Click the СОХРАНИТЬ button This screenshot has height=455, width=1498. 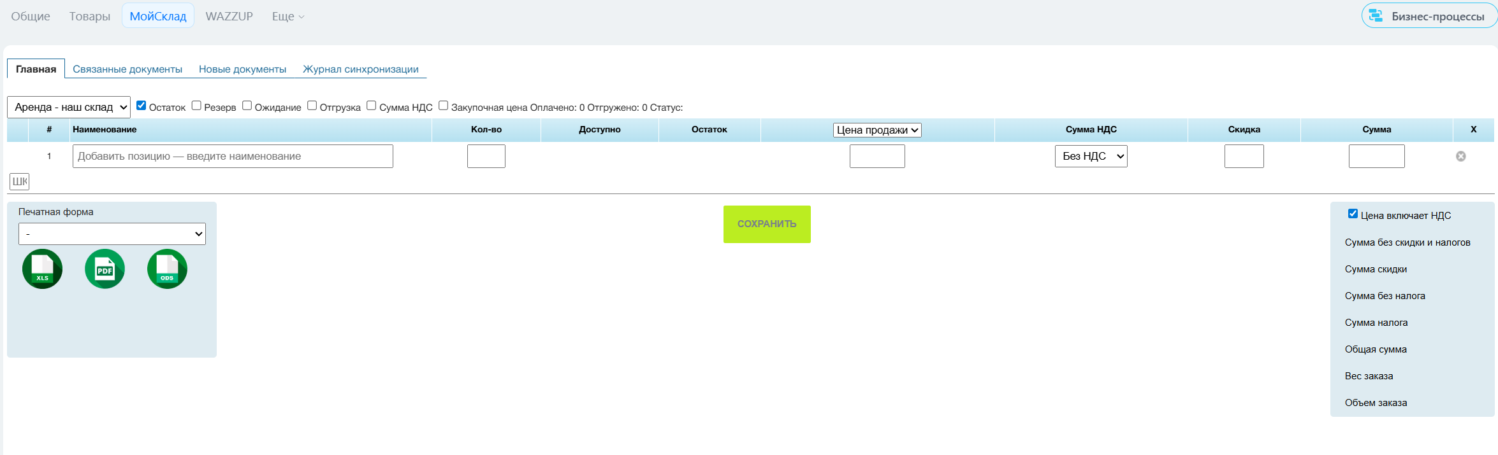[x=767, y=224]
